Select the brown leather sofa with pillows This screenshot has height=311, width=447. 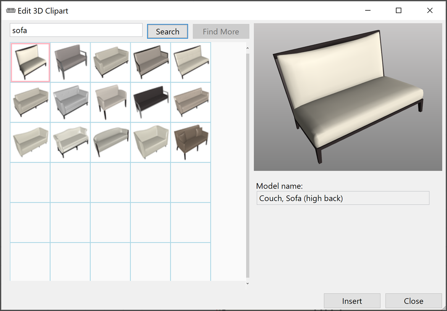click(x=191, y=142)
